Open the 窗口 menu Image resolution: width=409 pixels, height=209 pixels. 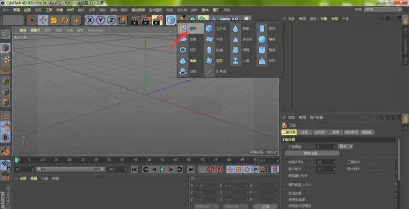216,9
